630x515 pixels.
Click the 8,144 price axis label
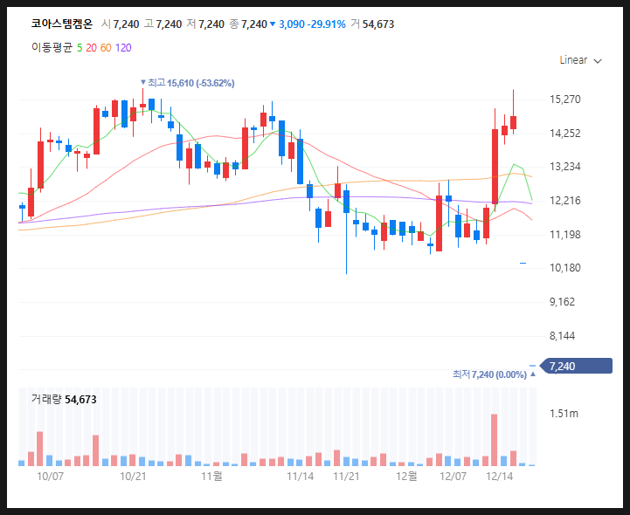pos(562,336)
